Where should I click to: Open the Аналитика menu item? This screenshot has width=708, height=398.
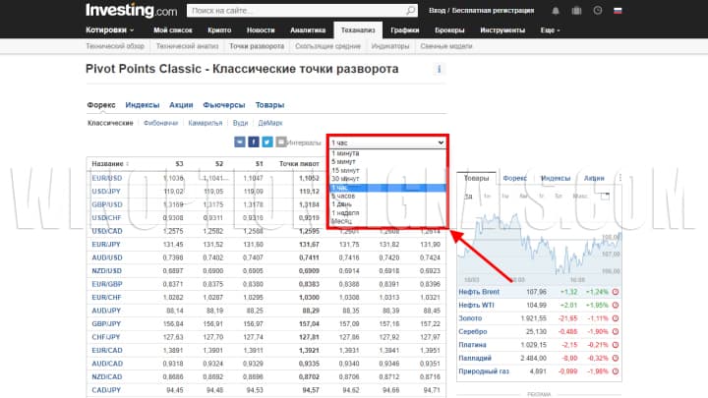[308, 30]
